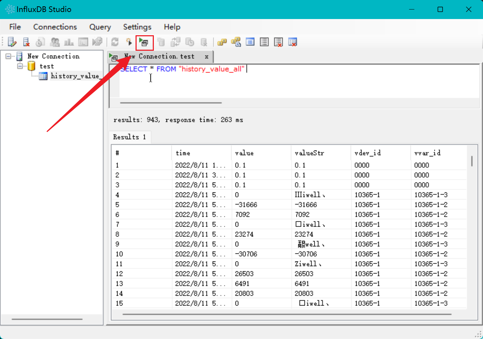Open the File menu
The height and width of the screenshot is (339, 483).
[15, 27]
